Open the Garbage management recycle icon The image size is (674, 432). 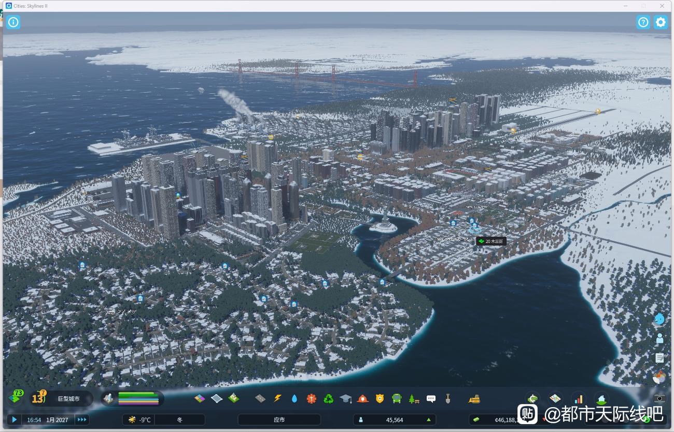(328, 398)
